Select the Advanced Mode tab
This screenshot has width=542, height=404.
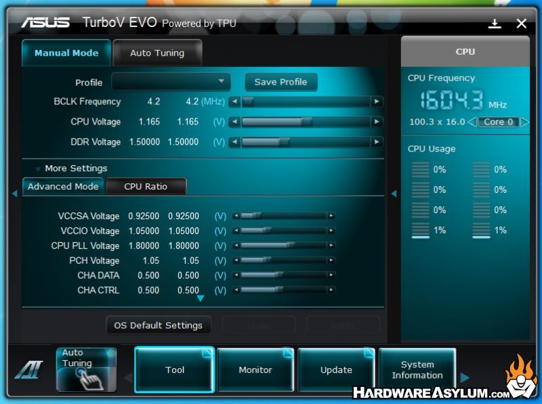[63, 187]
